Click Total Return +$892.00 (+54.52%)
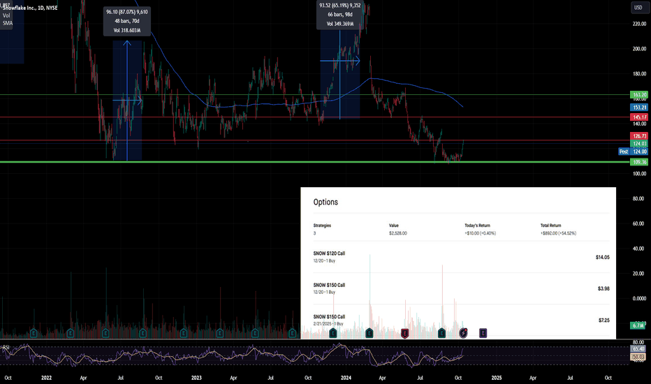Screen dimensions: 651x384 pos(558,233)
